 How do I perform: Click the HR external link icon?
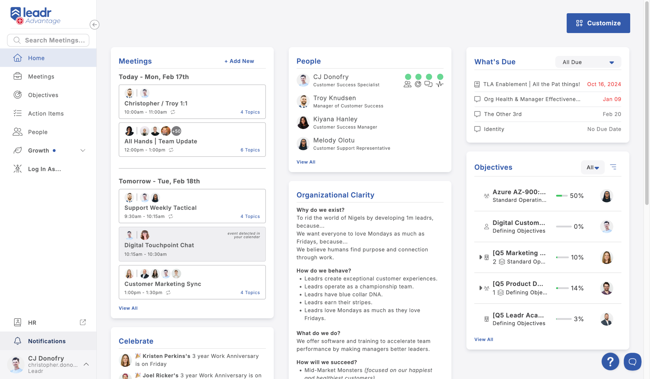(x=83, y=322)
